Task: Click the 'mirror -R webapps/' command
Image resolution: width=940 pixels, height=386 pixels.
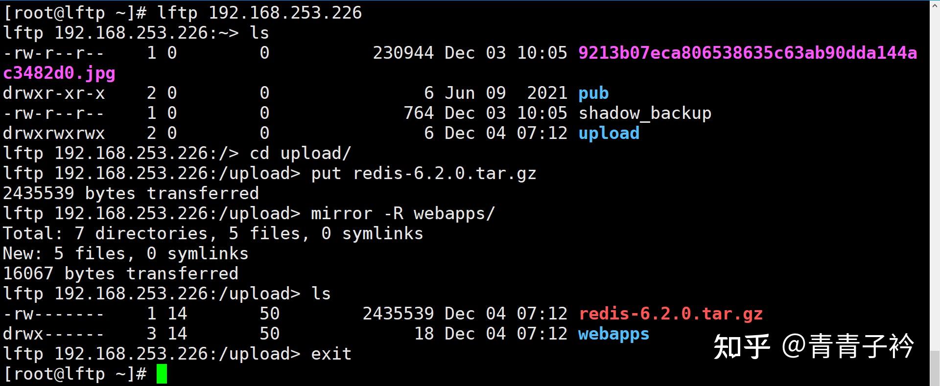Action: tap(403, 214)
